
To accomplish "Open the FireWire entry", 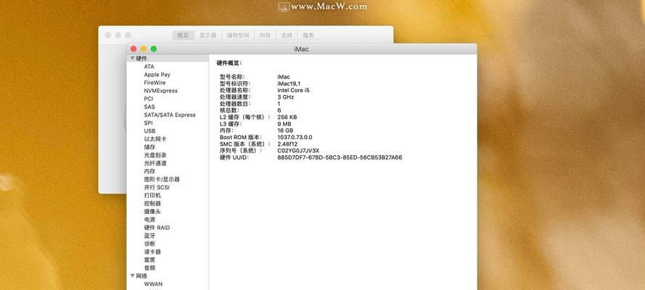I will point(155,83).
